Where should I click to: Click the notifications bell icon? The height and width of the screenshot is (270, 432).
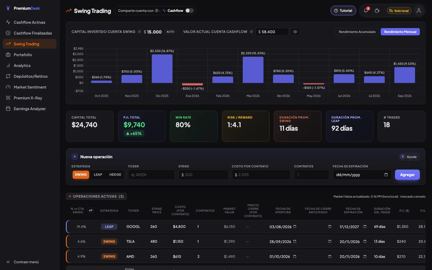point(366,11)
